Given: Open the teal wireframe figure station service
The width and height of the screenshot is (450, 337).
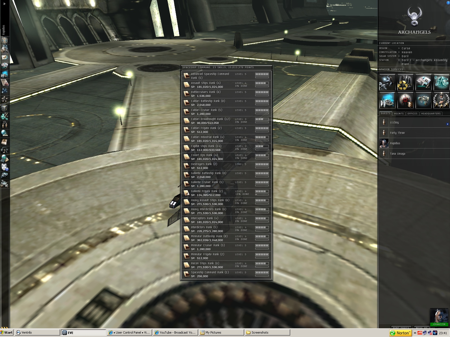Looking at the screenshot, I should tap(441, 82).
